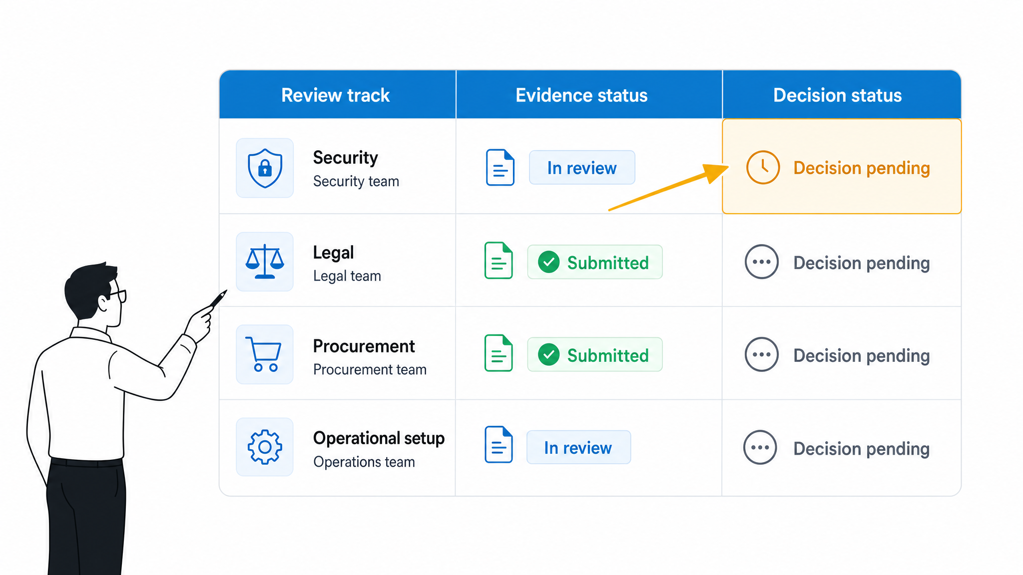1023x575 pixels.
Task: Click the green checkmark in Procurement's Submitted badge
Action: click(548, 354)
